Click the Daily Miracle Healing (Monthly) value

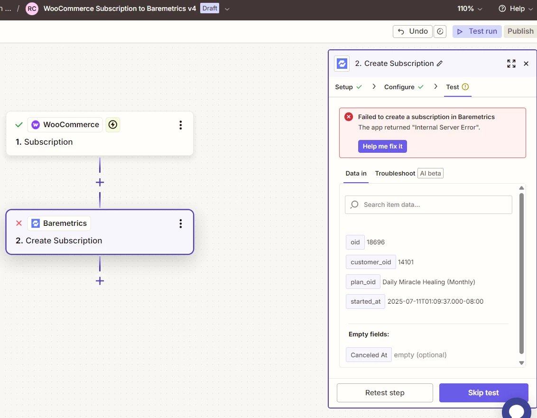(x=429, y=282)
